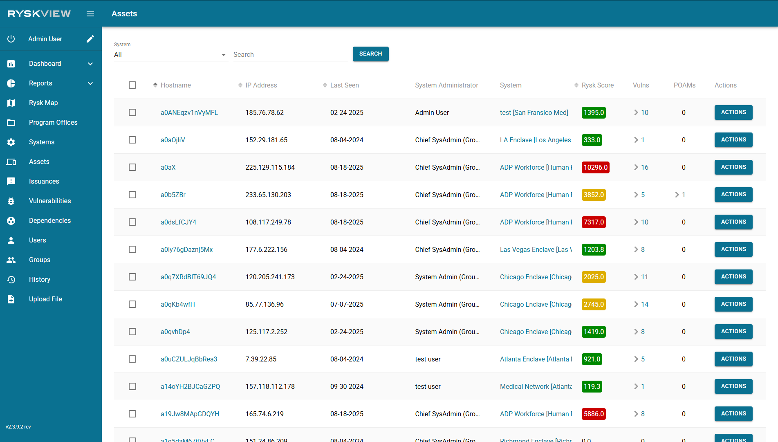Viewport: 778px width, 442px height.
Task: Click the pencil edit profile icon
Action: point(90,39)
